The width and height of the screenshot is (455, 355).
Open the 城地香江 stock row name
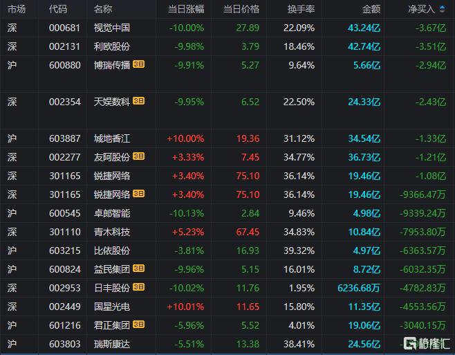point(112,138)
